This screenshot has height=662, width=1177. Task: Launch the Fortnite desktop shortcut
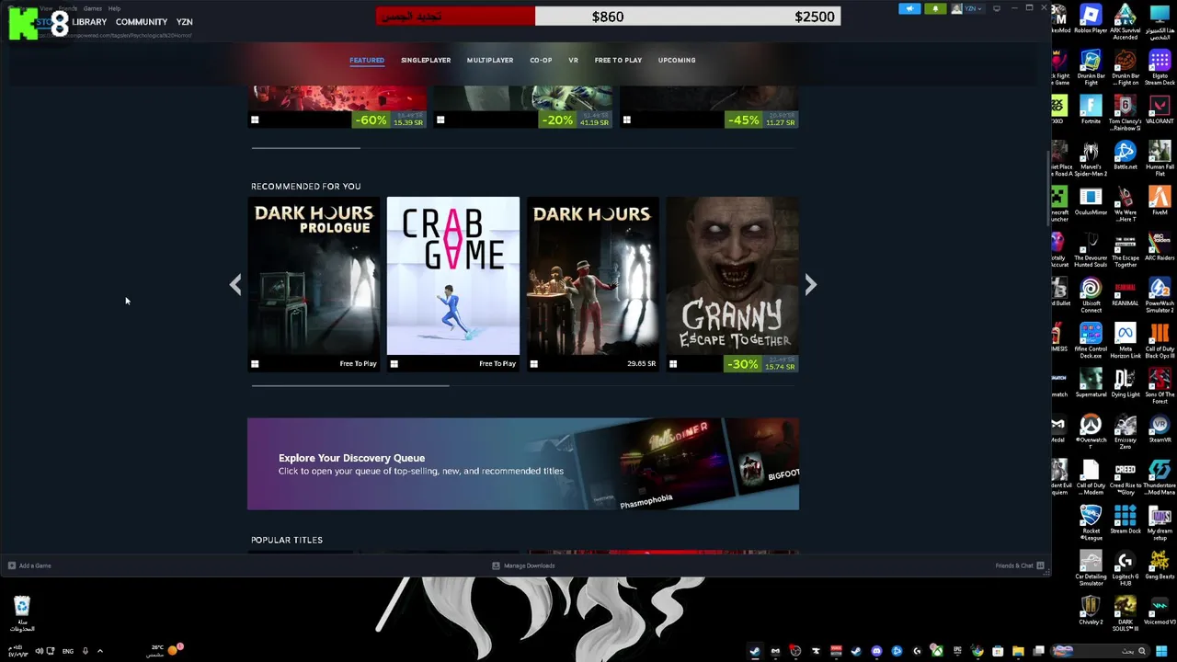[x=1091, y=110]
